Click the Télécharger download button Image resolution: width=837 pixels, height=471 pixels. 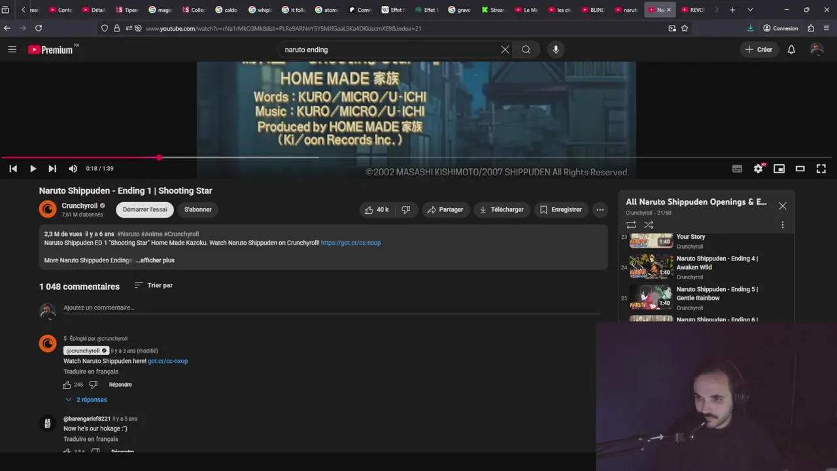[502, 209]
